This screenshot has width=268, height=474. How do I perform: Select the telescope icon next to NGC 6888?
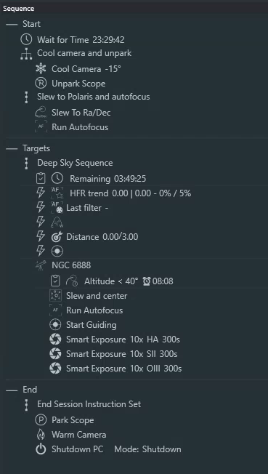pyautogui.click(x=41, y=265)
